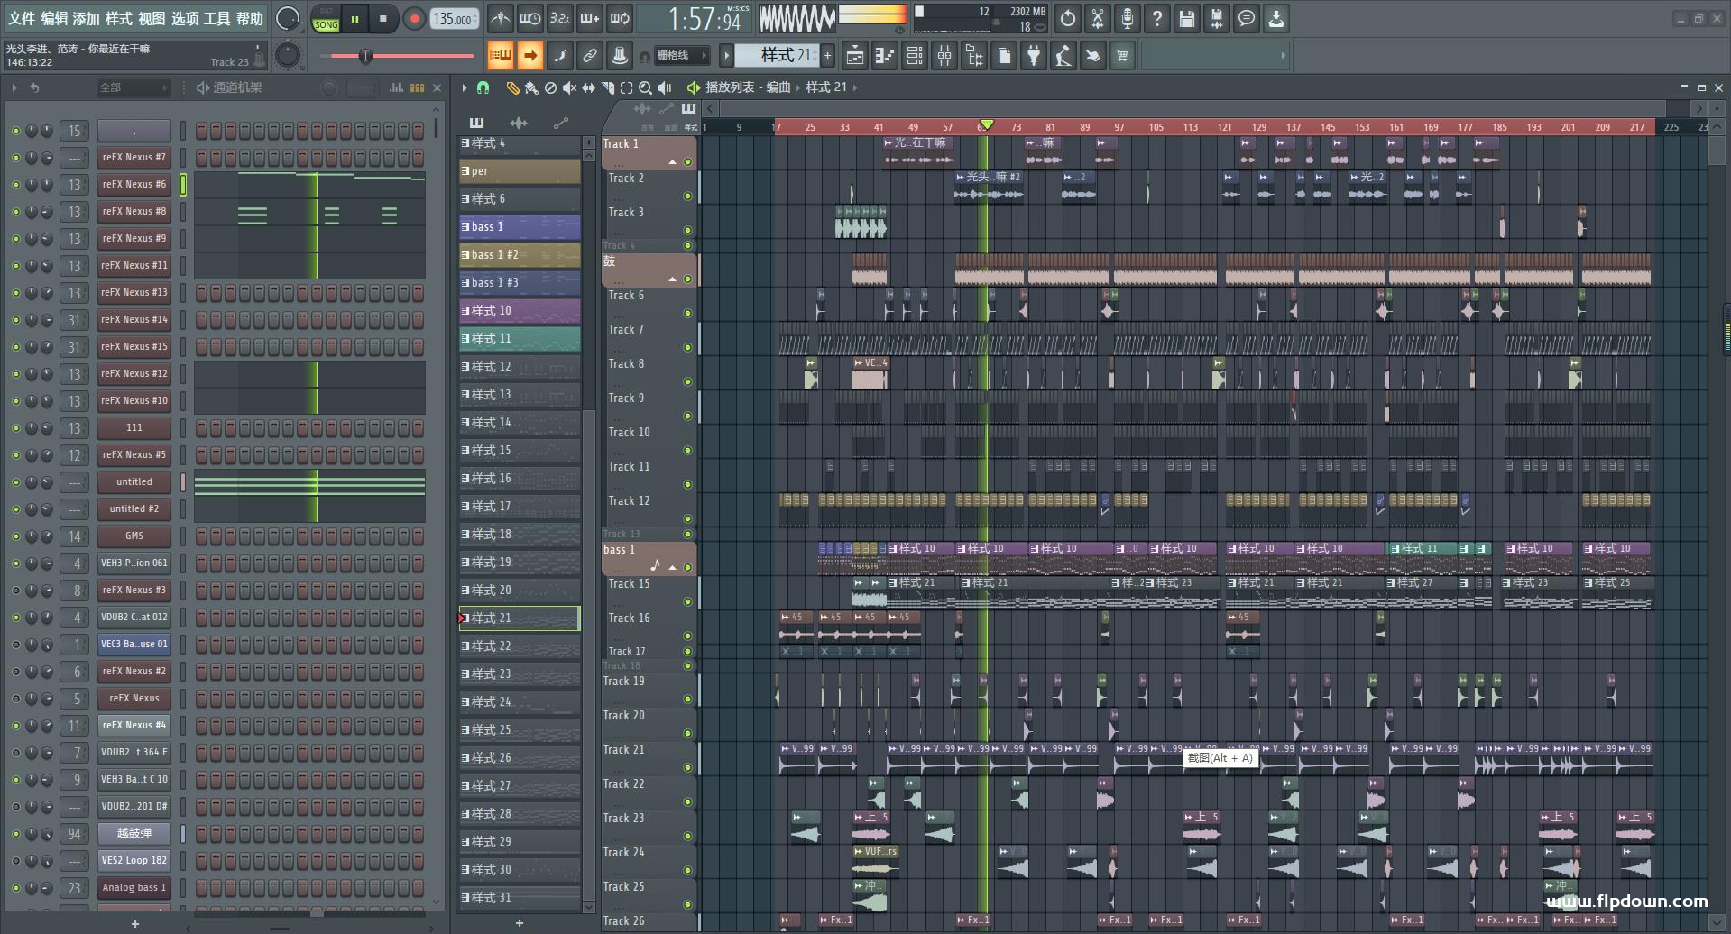
Task: Open the mixer view icon
Action: (x=944, y=56)
